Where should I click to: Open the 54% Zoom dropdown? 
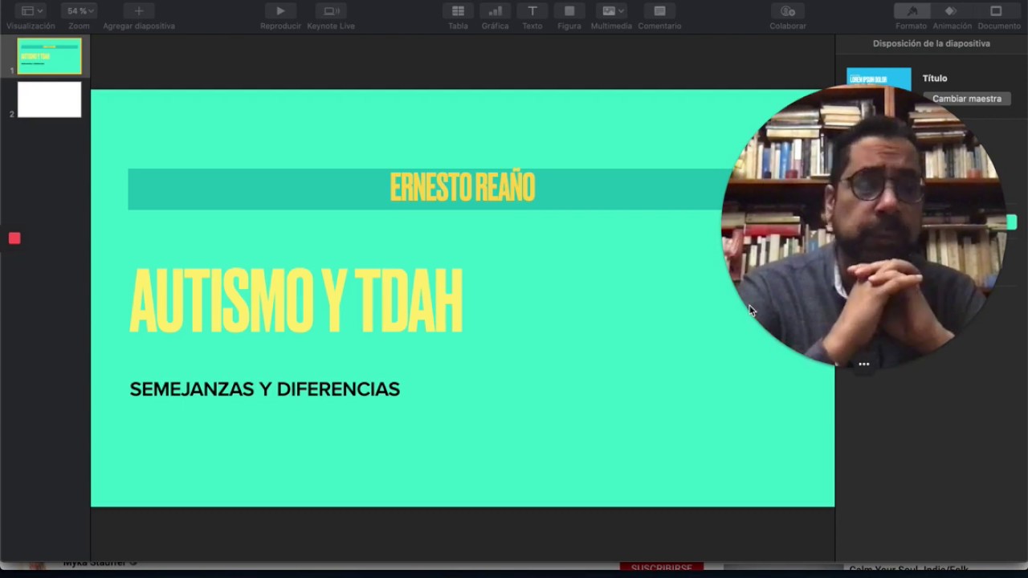click(x=80, y=11)
